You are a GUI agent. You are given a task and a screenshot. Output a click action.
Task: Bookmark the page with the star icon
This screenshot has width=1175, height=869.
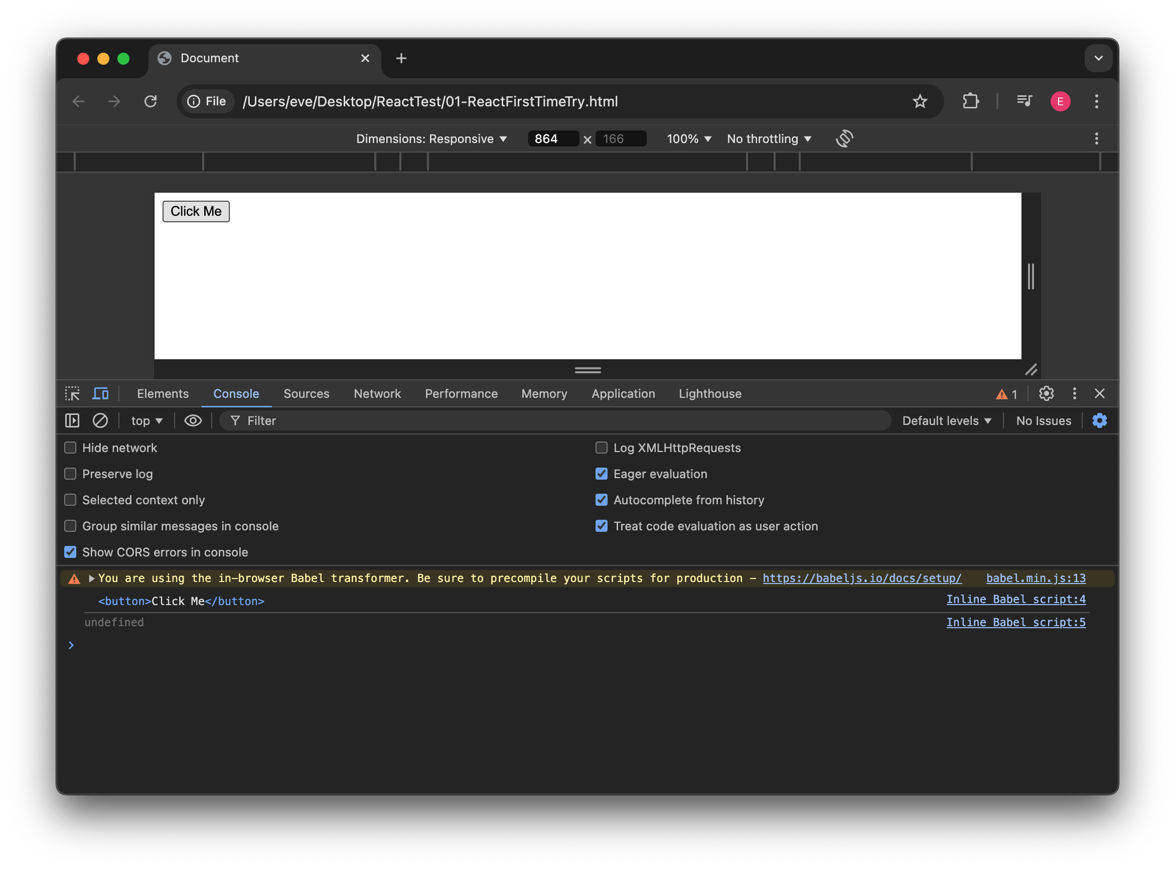point(920,101)
